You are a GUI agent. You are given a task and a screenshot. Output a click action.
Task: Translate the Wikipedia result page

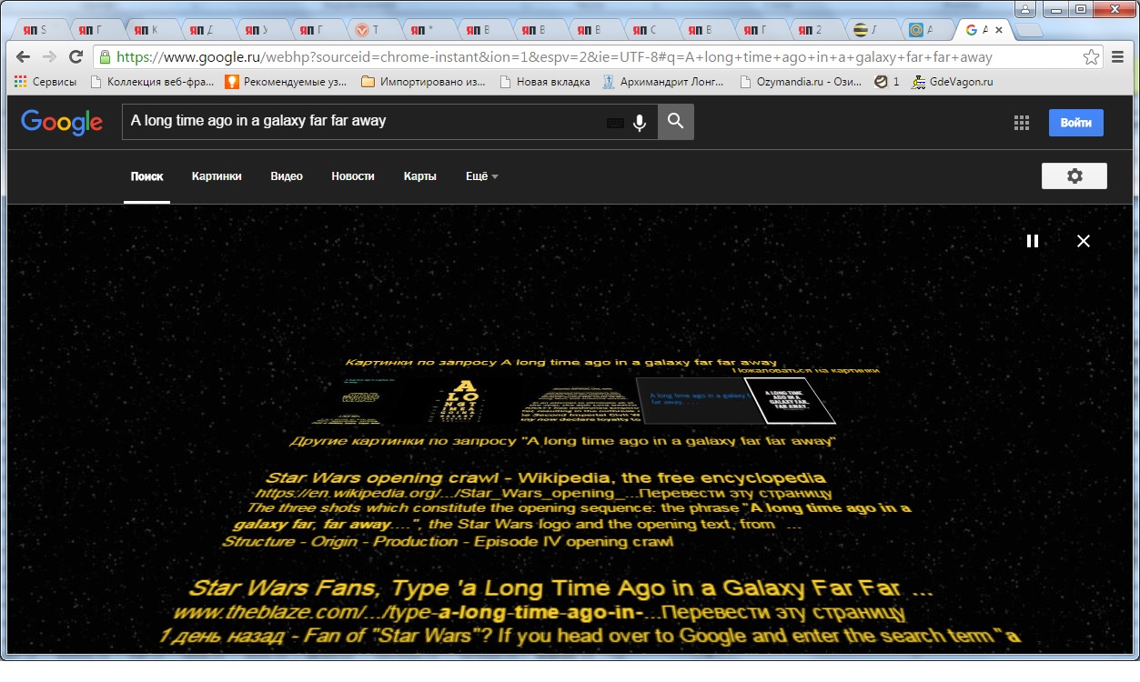(x=735, y=494)
